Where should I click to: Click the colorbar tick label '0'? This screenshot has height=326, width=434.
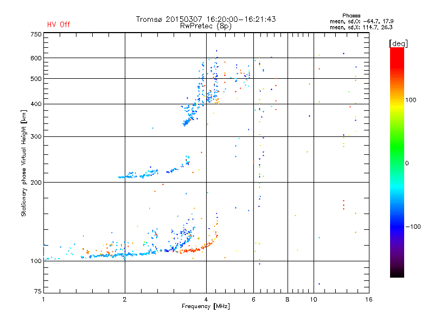(x=407, y=164)
